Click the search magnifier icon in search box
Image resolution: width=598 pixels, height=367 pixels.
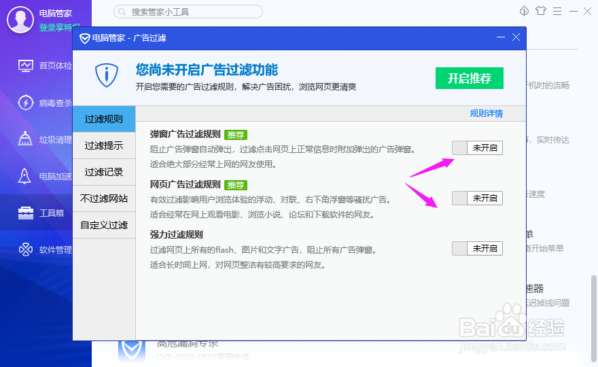coord(122,12)
